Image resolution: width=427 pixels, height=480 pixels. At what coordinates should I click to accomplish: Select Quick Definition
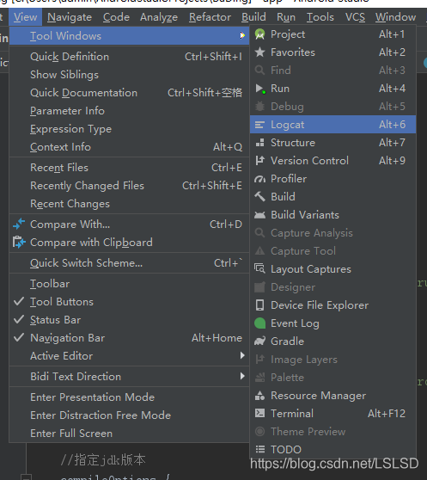pyautogui.click(x=130, y=57)
